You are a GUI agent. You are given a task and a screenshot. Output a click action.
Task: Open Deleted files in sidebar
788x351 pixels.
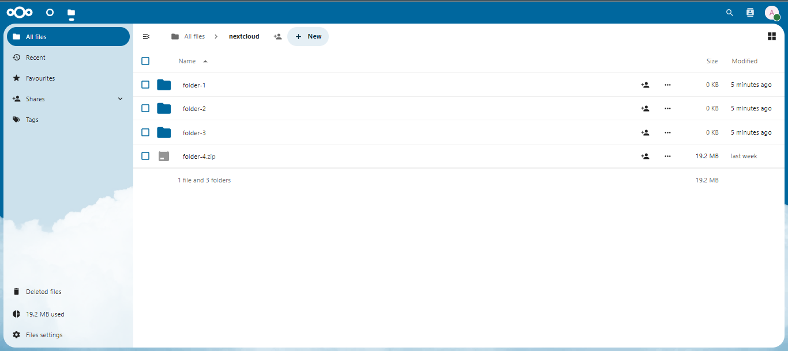coord(43,292)
